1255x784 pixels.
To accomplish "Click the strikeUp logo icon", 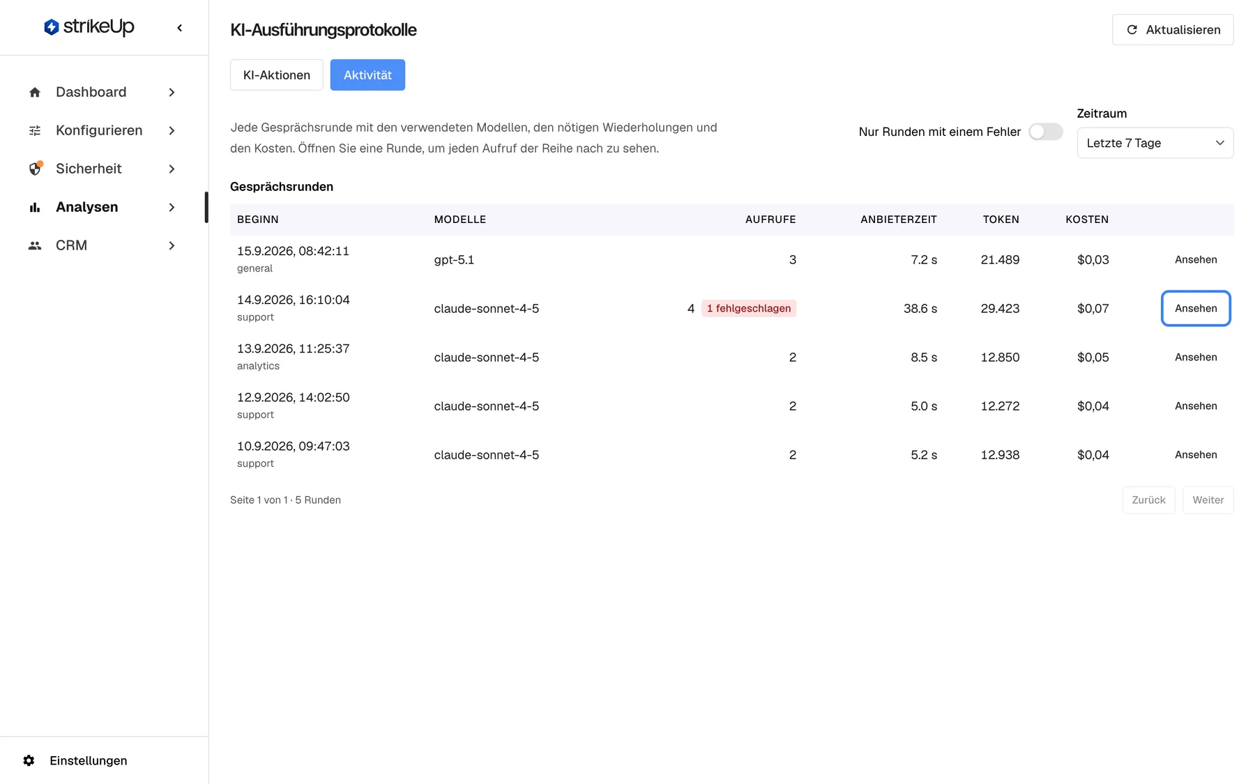I will [x=51, y=27].
